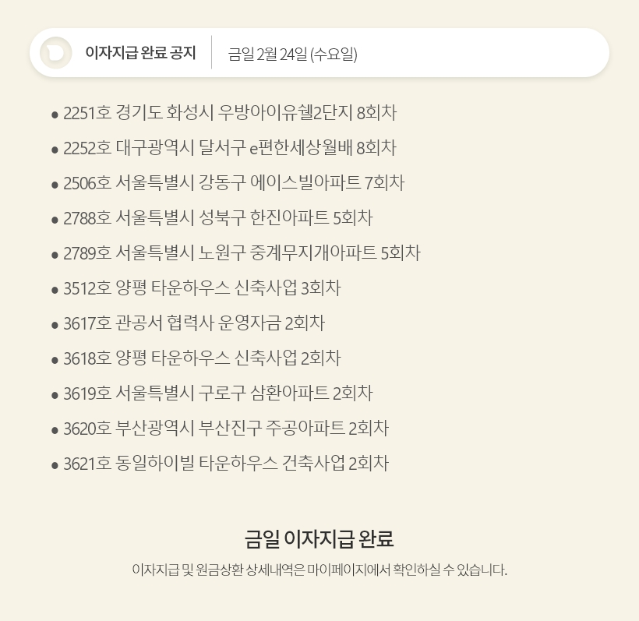The width and height of the screenshot is (639, 621).
Task: Select the 2252호 대구광역시 달서구 item
Action: [x=230, y=148]
